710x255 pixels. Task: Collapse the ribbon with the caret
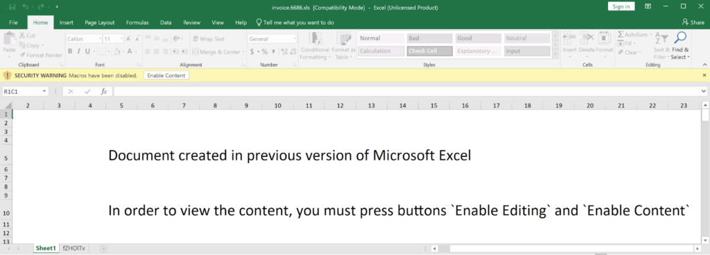click(704, 65)
